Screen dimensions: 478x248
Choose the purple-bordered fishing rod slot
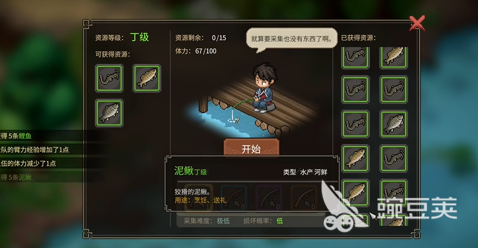(x=269, y=198)
